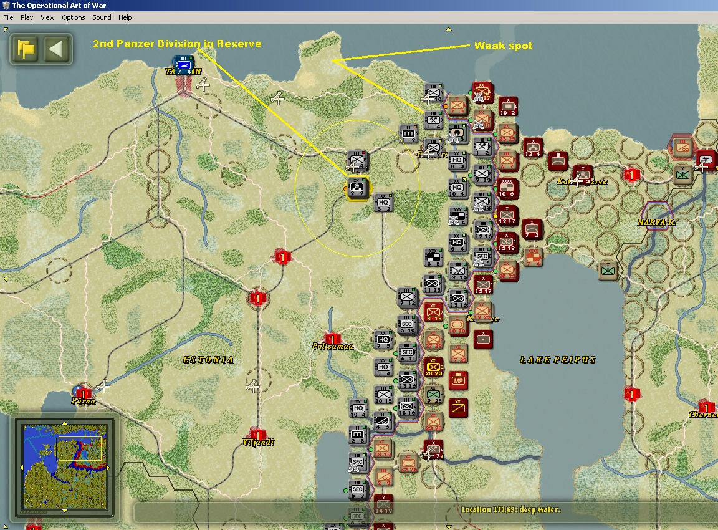Click the minimap overview thumbnail
This screenshot has height=530, width=718.
pyautogui.click(x=65, y=467)
